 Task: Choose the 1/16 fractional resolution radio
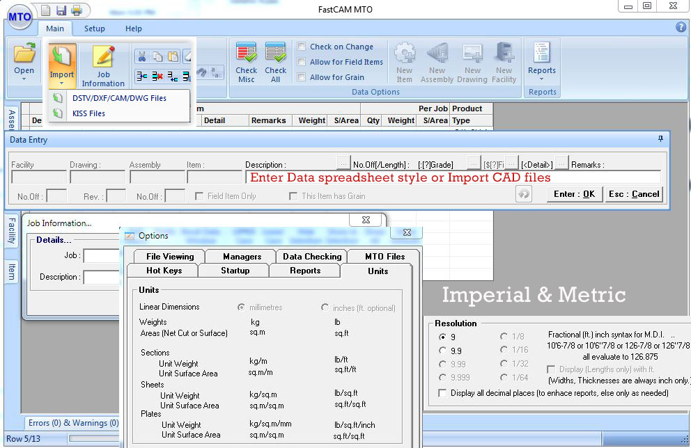click(504, 349)
